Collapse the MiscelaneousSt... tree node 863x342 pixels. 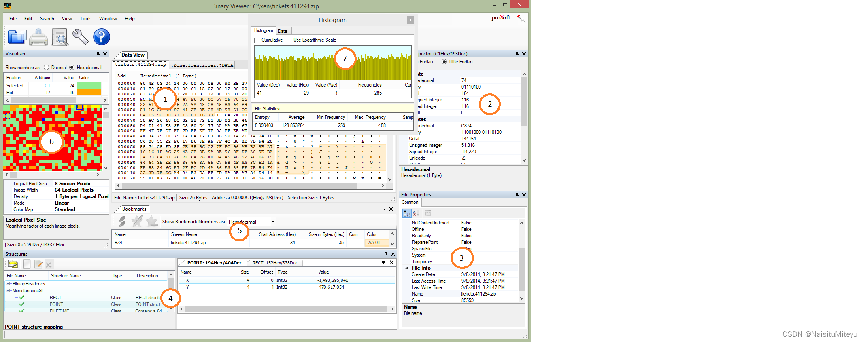pos(8,291)
